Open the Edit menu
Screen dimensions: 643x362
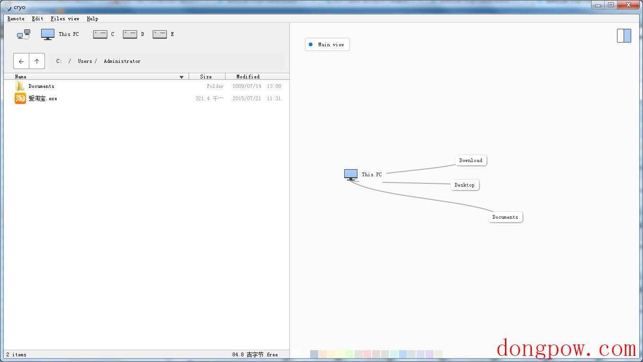pyautogui.click(x=38, y=18)
